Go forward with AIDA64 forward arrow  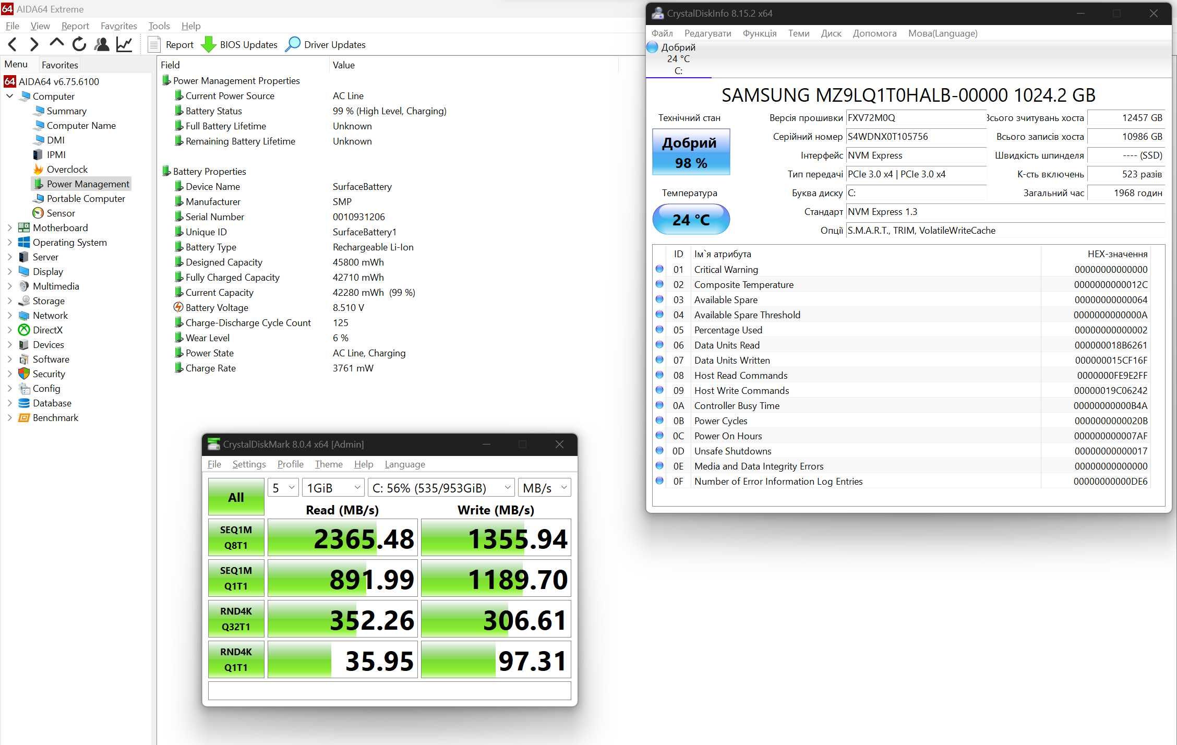tap(34, 45)
